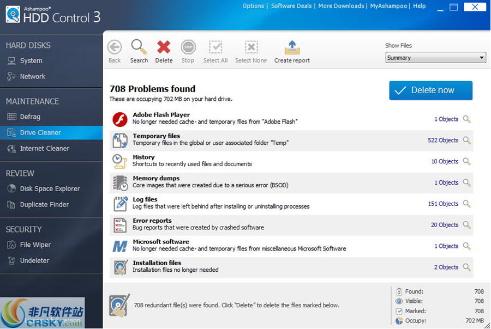View details of the History entry
Screen dimensions: 491x329
click(466, 161)
